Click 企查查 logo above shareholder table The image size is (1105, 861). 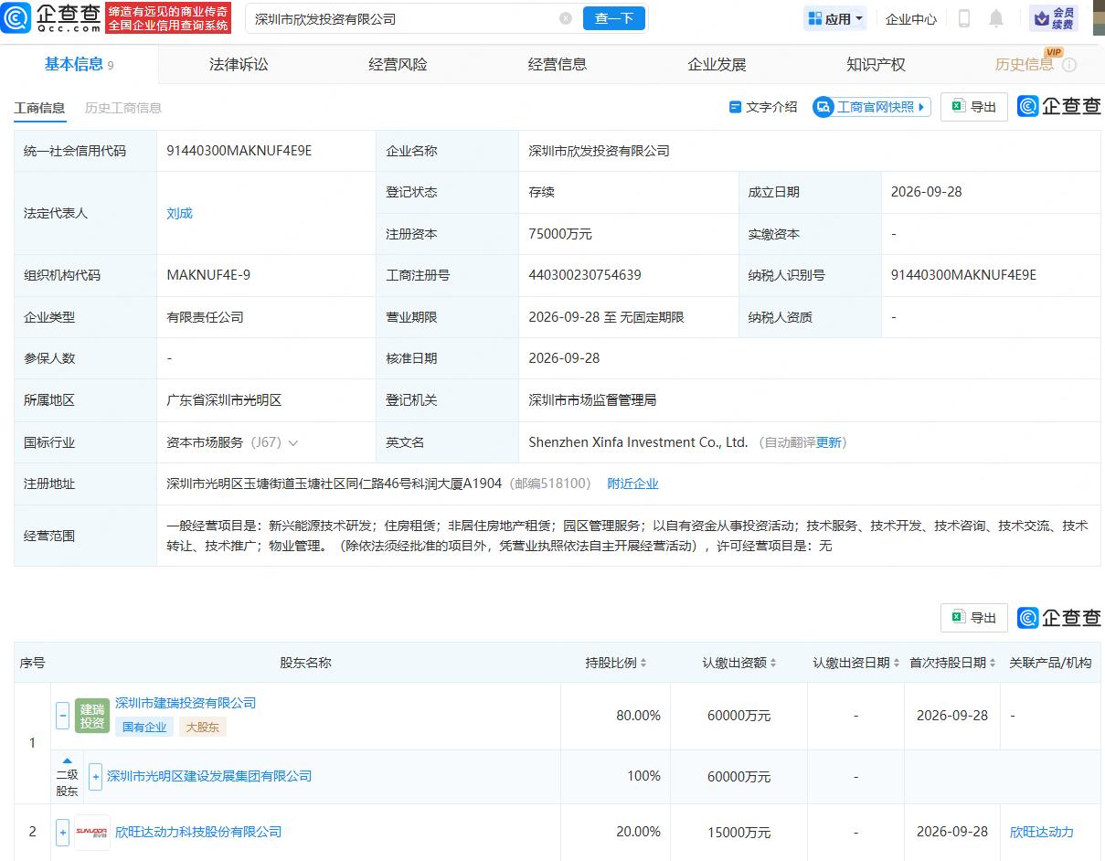[1059, 618]
